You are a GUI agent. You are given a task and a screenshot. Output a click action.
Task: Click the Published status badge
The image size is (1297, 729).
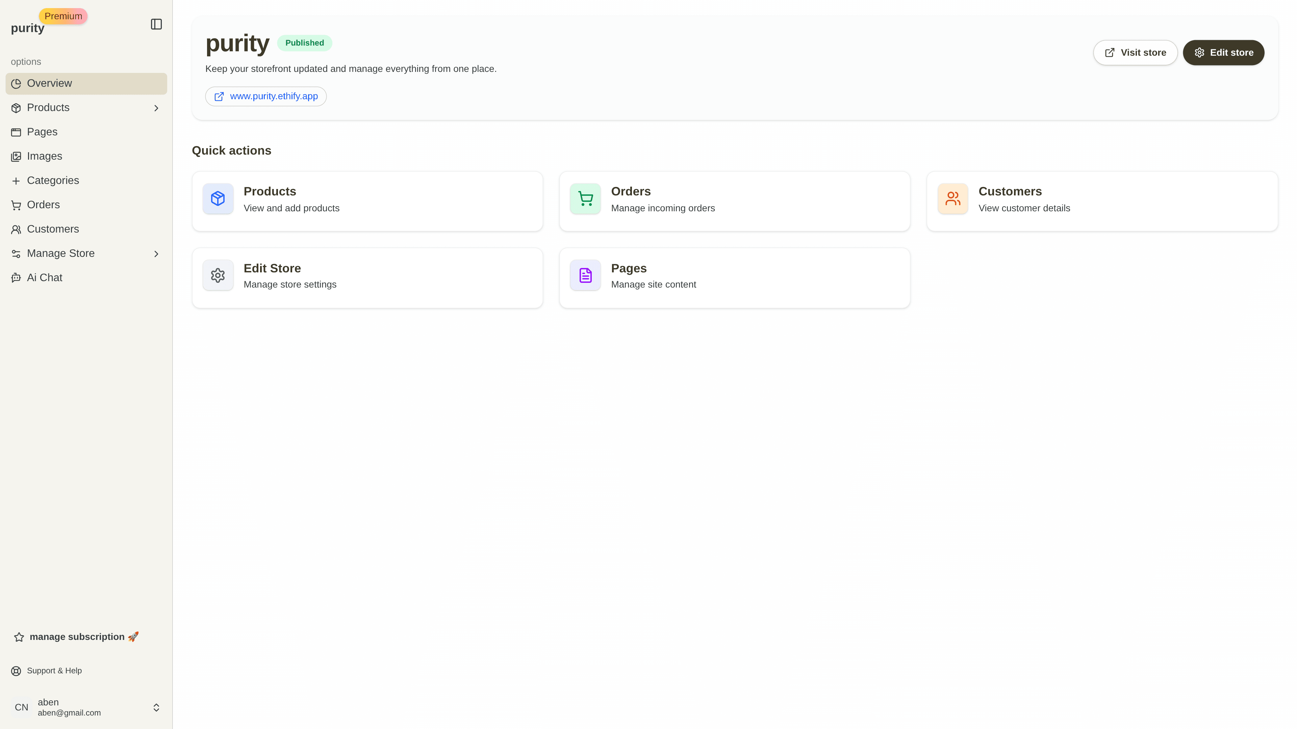[x=305, y=43]
